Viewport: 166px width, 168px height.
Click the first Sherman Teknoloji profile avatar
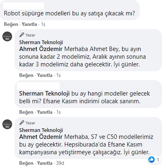pyautogui.click(x=7, y=36)
